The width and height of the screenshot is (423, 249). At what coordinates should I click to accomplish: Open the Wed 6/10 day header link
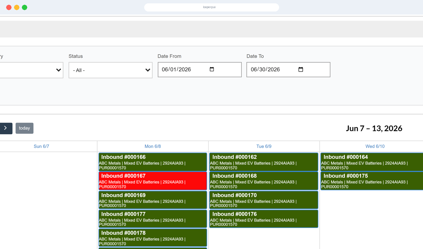click(375, 146)
